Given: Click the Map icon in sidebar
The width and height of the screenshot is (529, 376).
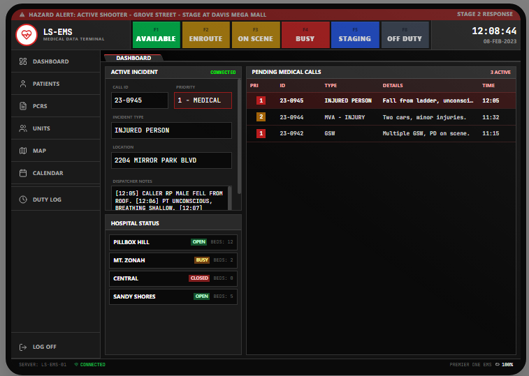Looking at the screenshot, I should 23,151.
